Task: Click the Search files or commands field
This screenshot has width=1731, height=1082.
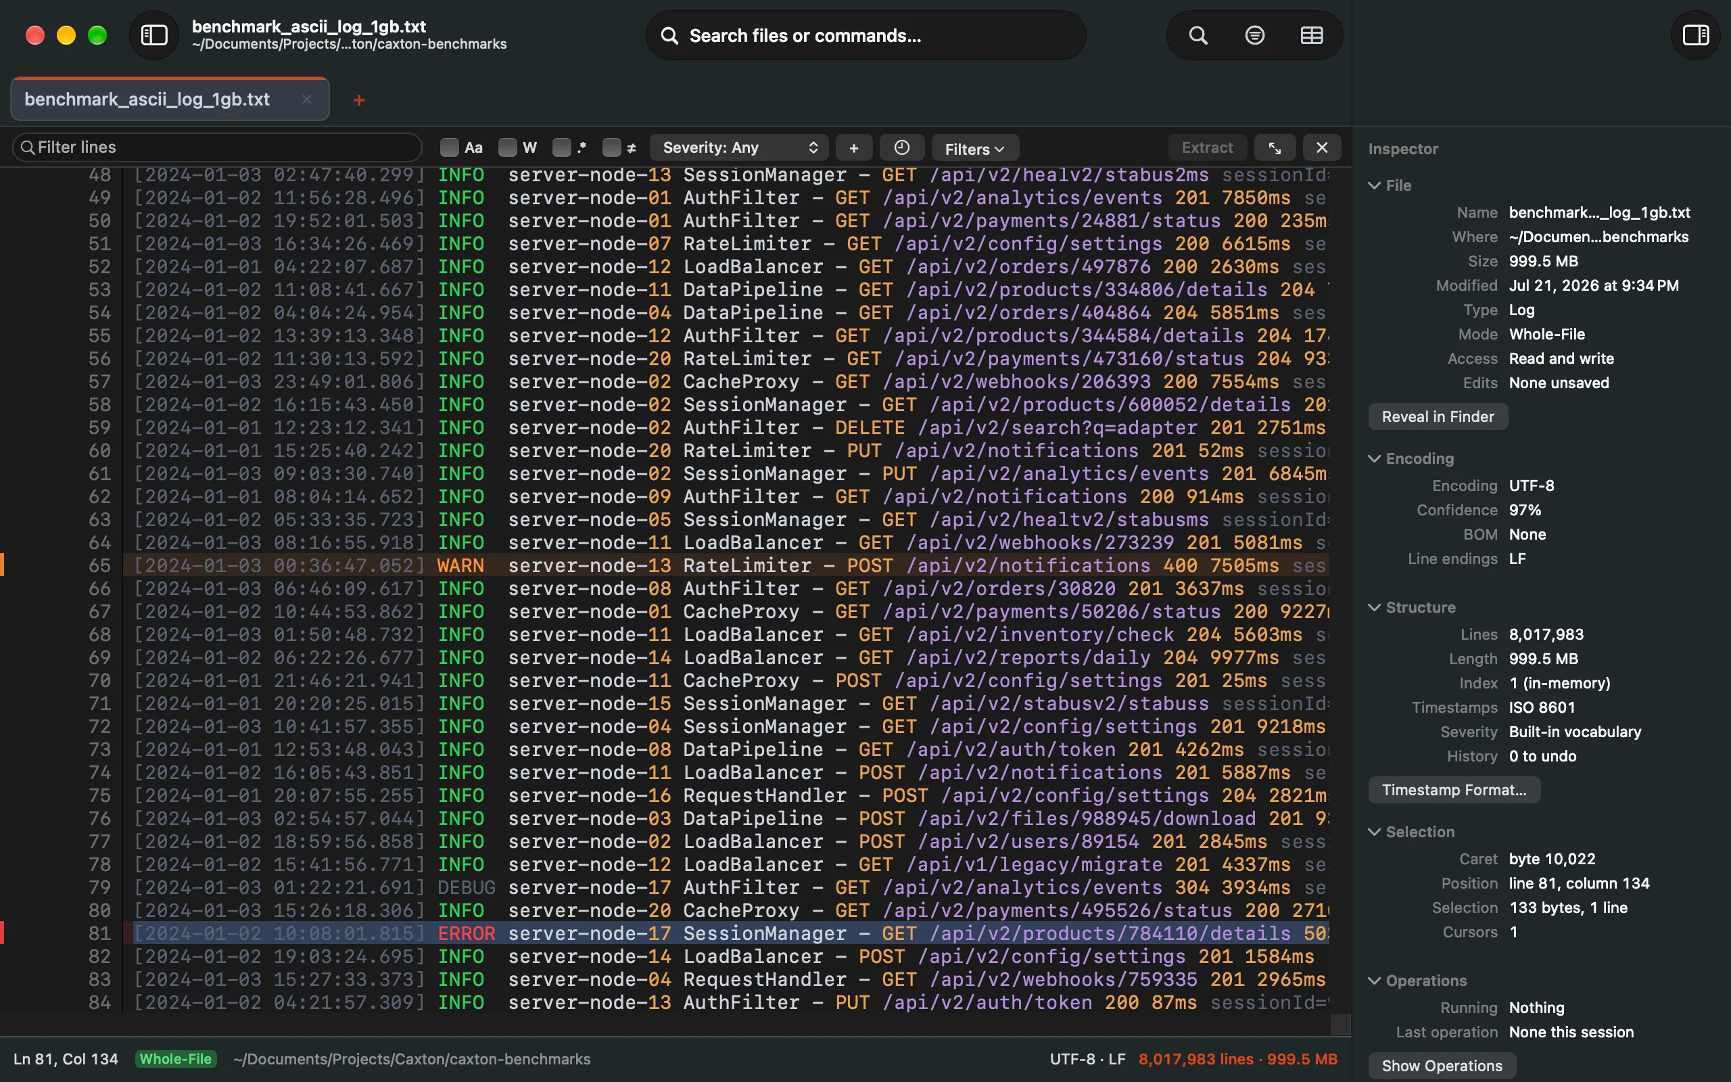Action: 865,35
